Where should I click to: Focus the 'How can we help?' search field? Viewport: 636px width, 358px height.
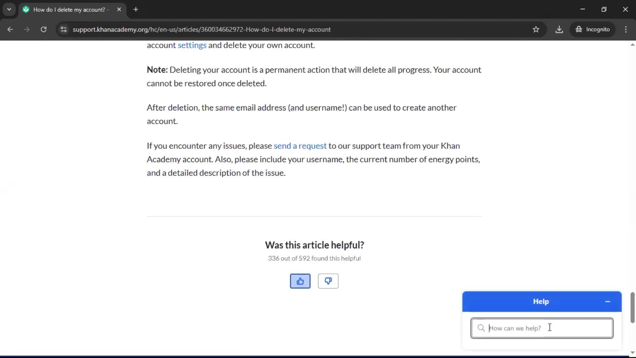coord(542,328)
